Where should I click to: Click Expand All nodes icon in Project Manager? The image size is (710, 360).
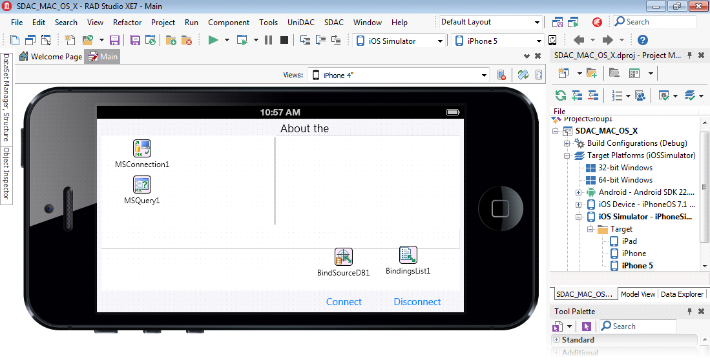pyautogui.click(x=577, y=95)
